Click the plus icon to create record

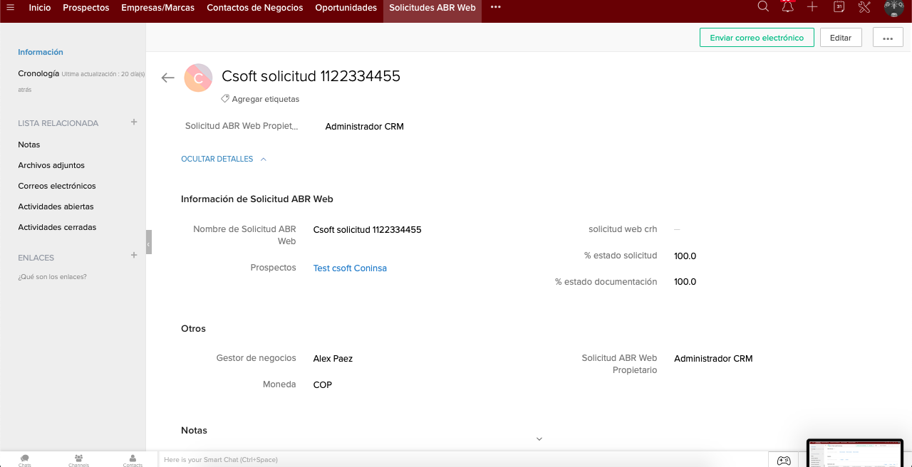pyautogui.click(x=812, y=7)
